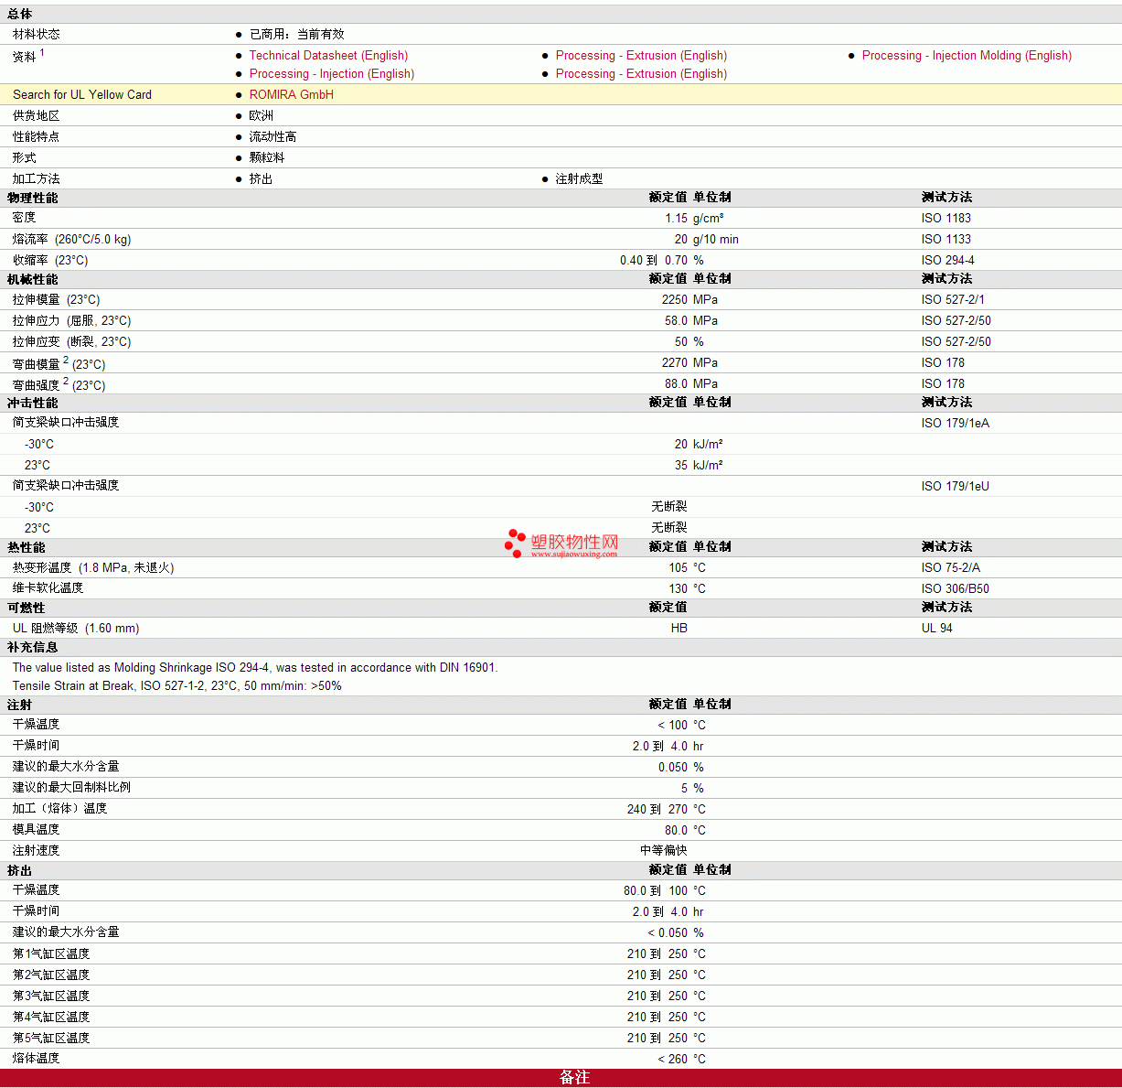Click the 热变形温度 (1.8 MPa) label

(x=93, y=568)
